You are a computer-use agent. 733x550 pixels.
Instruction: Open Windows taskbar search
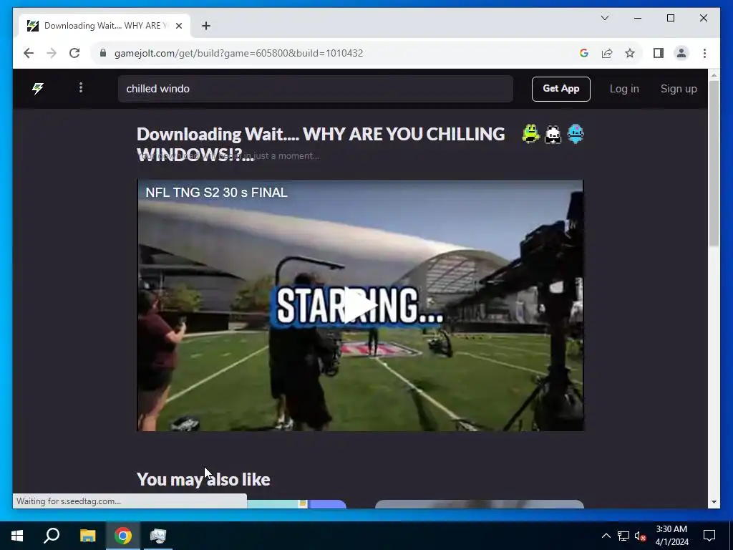pyautogui.click(x=52, y=536)
